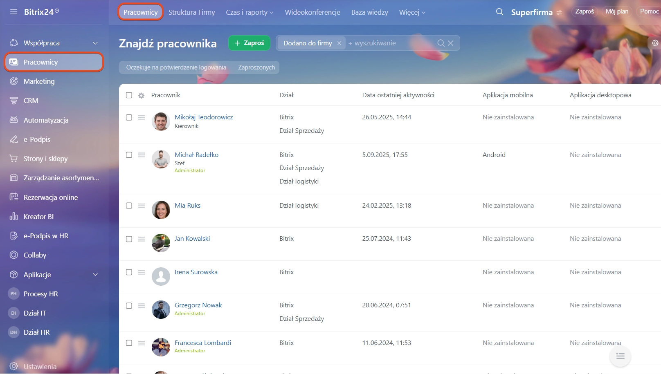Click the e-Podpis pen icon
Screen dimensions: 661x374
pos(14,139)
